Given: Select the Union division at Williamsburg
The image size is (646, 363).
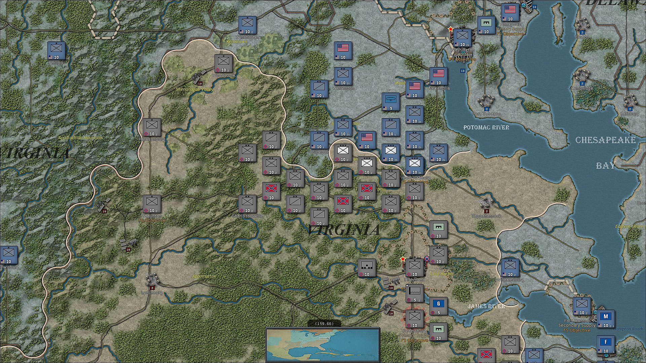Looking at the screenshot, I should click(x=510, y=268).
